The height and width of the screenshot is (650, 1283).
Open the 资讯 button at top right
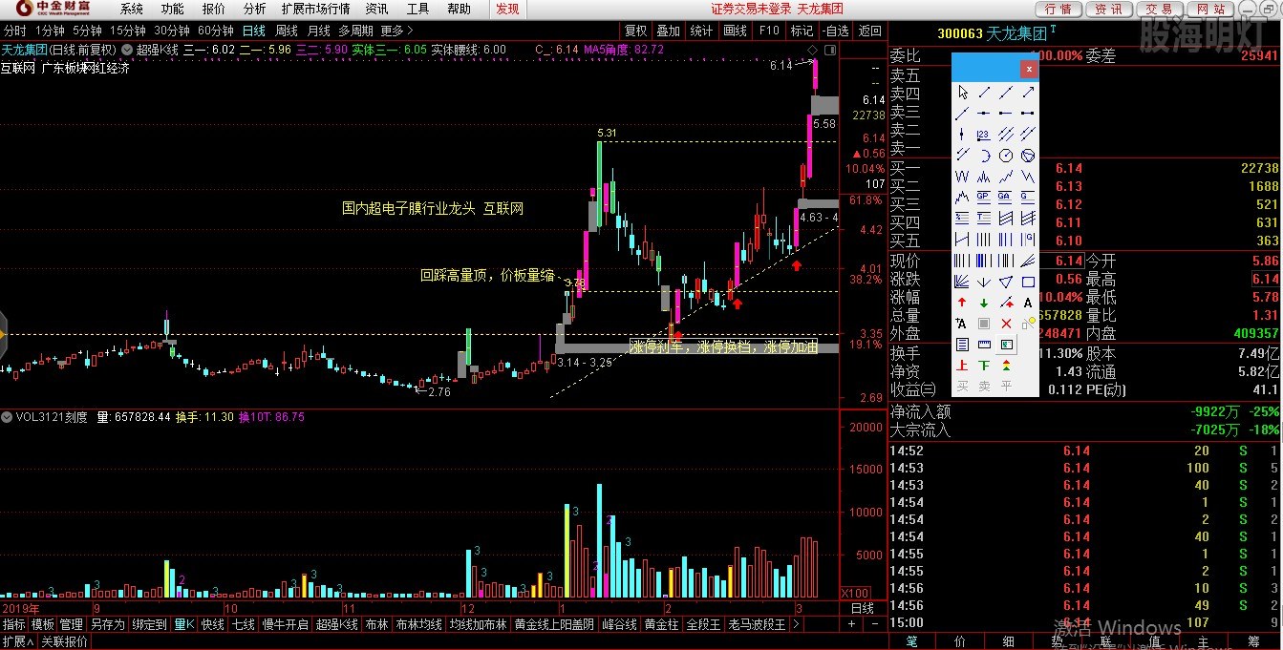1108,9
